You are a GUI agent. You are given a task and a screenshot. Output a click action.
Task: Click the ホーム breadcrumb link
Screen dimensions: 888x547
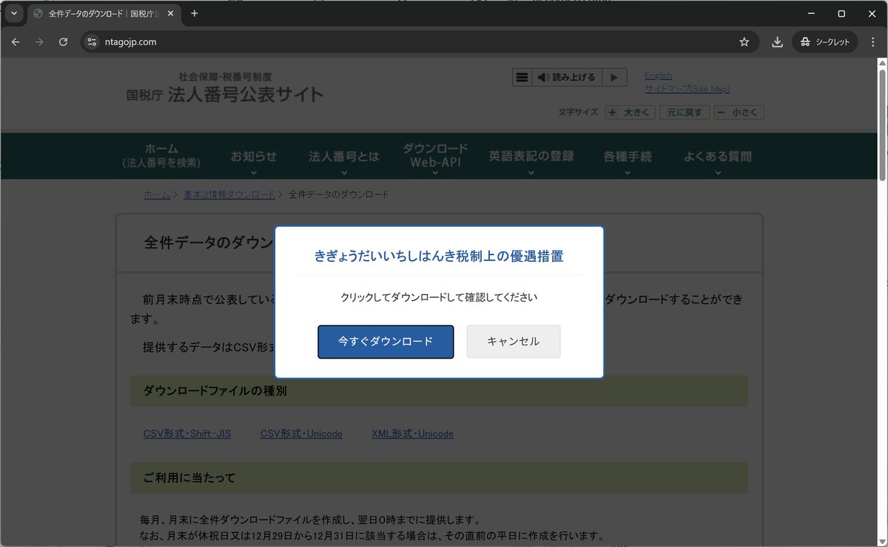157,194
